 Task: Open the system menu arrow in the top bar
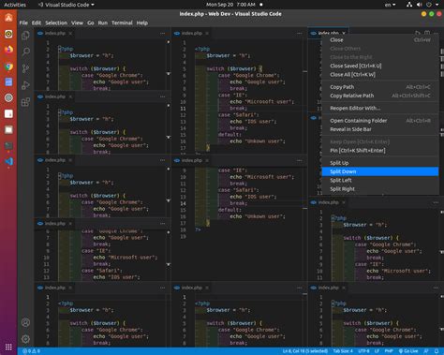pos(437,5)
